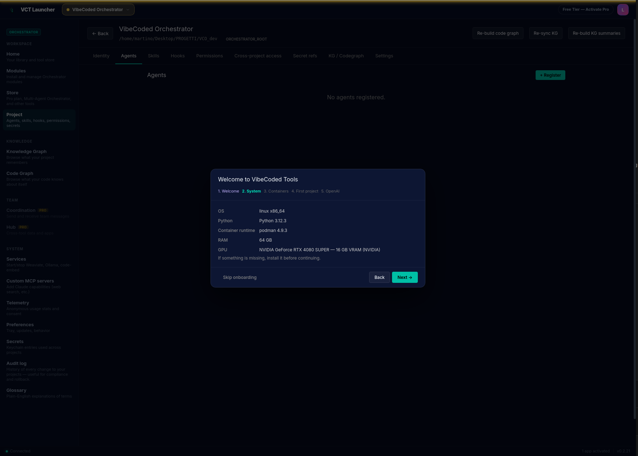Click the Connected status indicator

[x=18, y=451]
